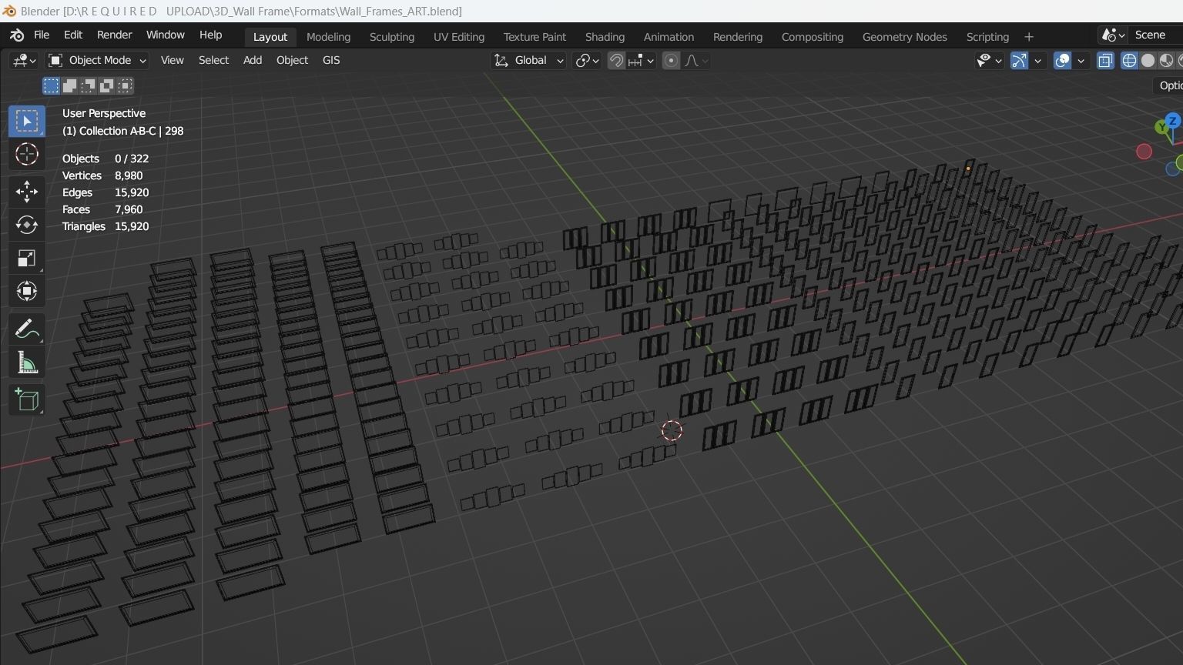
Task: Open the Help menu
Action: pyautogui.click(x=210, y=35)
